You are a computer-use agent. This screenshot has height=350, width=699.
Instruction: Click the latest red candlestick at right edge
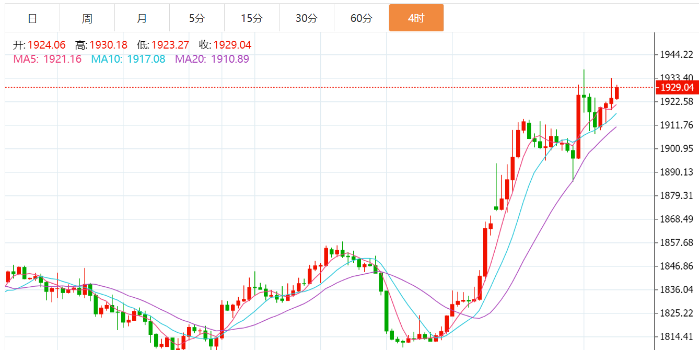pyautogui.click(x=617, y=92)
